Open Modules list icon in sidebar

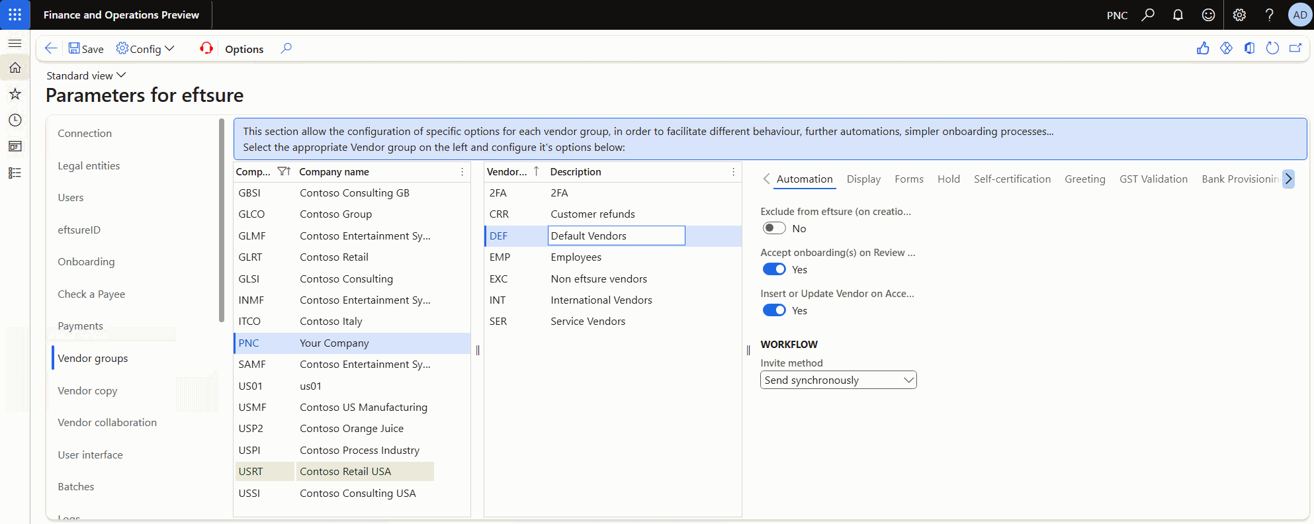tap(15, 173)
